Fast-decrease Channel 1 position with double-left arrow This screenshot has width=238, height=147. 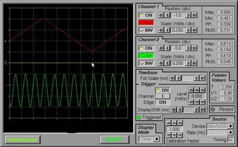click(x=161, y=15)
